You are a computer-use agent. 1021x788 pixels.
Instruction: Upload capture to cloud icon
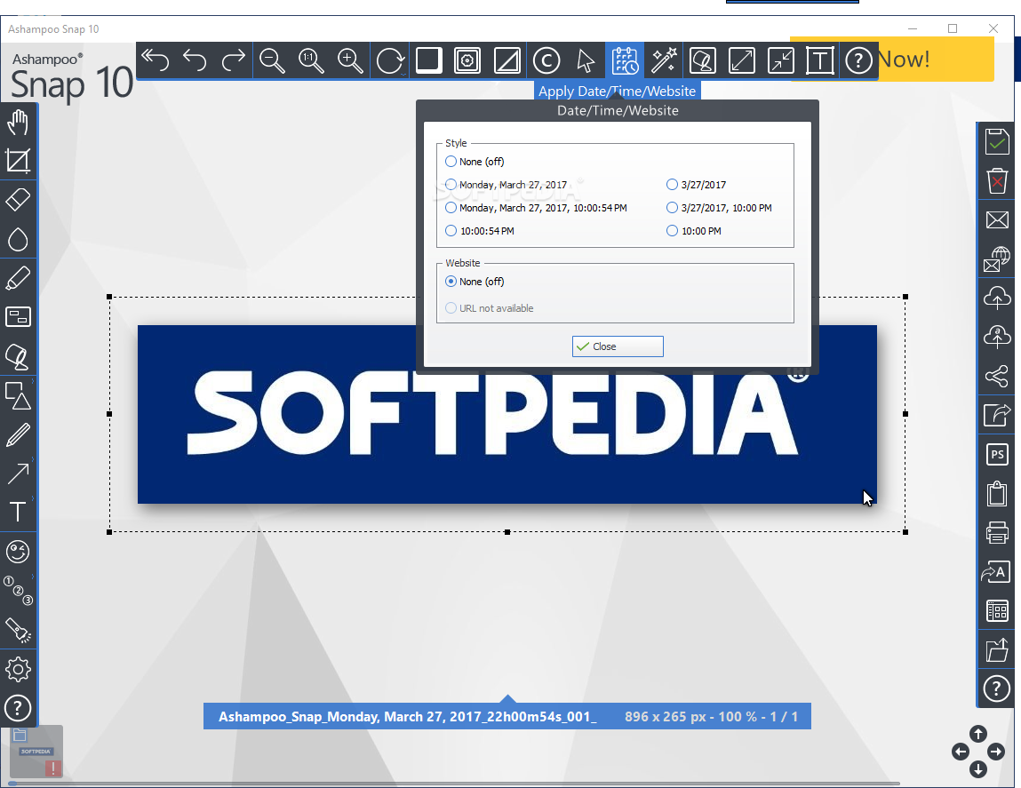pyautogui.click(x=997, y=298)
